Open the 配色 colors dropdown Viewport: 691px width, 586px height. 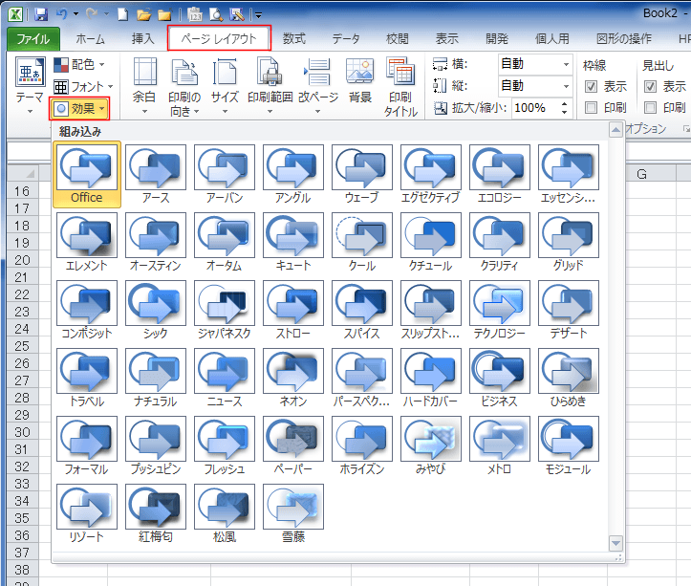pyautogui.click(x=79, y=65)
